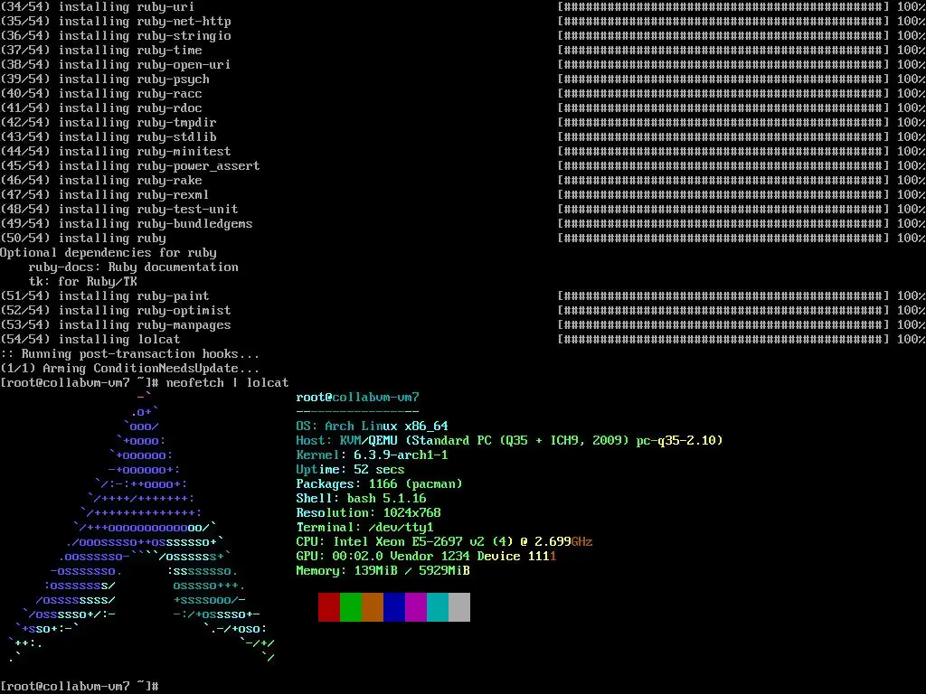Click 'ruby-docs: Ruby documentation' text
Image resolution: width=926 pixels, height=694 pixels.
click(134, 267)
